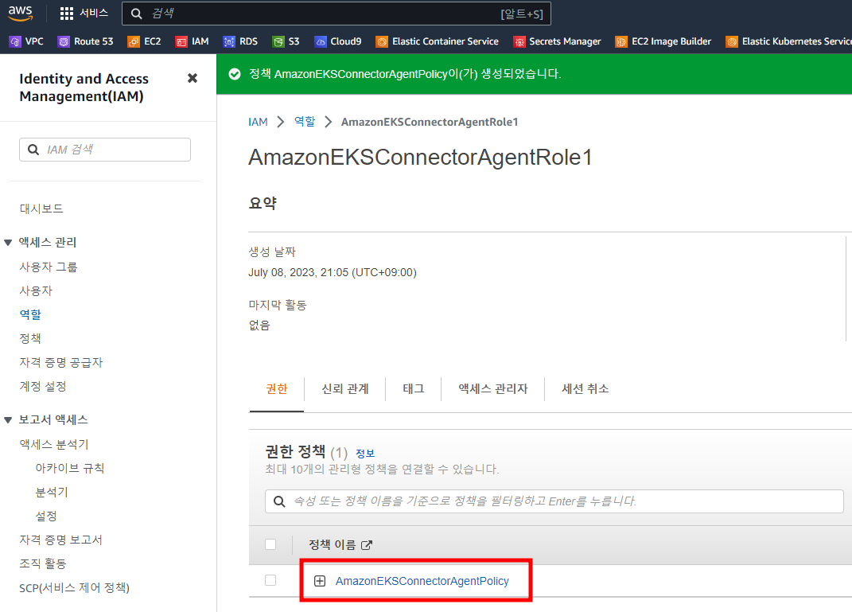Viewport: 852px width, 612px height.
Task: Open 설정 under 액세스 분석기
Action: [x=46, y=516]
